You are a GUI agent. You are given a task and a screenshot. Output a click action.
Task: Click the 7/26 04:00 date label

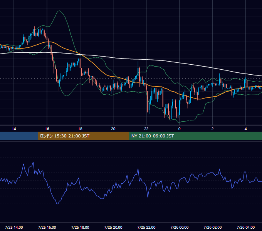245,227
